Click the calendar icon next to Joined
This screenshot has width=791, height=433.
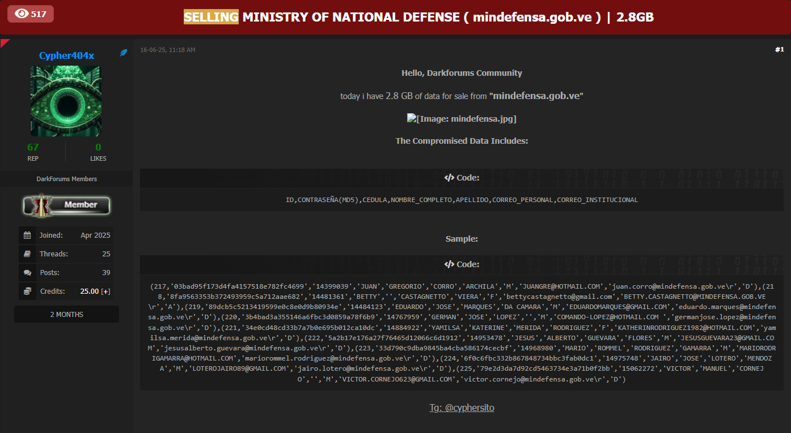pyautogui.click(x=27, y=235)
